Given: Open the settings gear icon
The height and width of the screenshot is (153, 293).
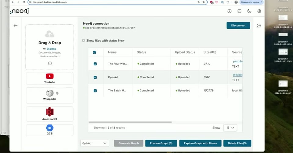Looking at the screenshot, I should 259,11.
